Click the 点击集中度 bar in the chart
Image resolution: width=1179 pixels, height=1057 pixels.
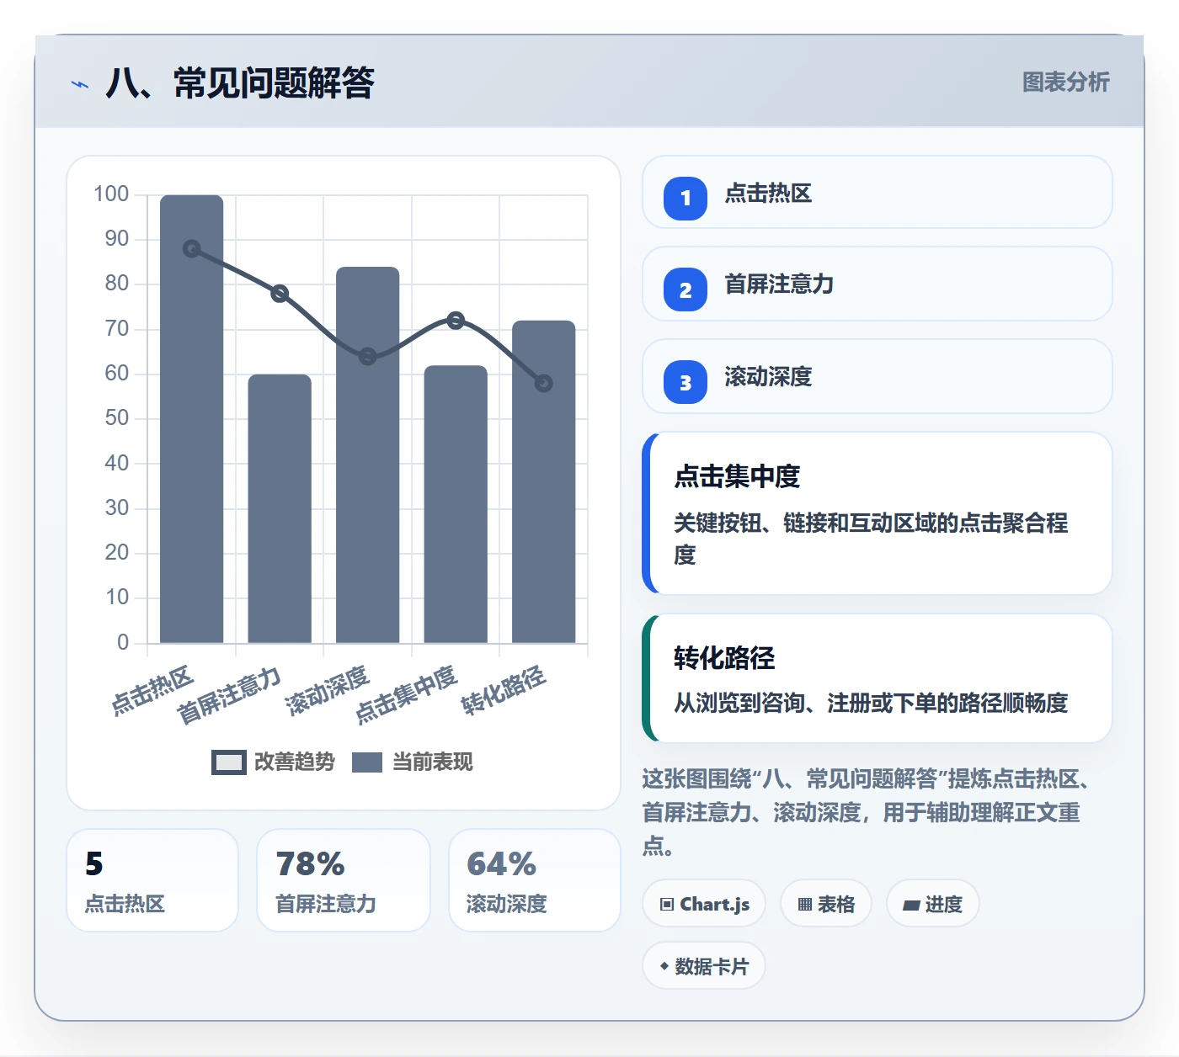456,504
